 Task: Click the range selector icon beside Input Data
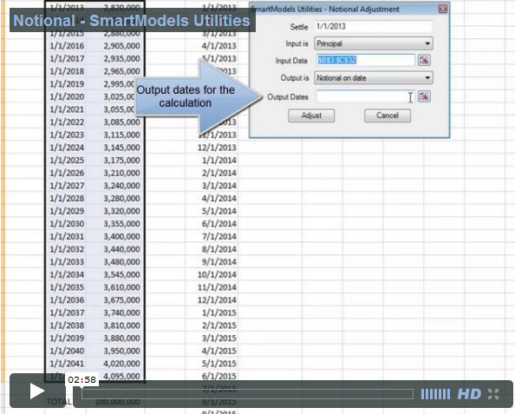click(x=424, y=60)
